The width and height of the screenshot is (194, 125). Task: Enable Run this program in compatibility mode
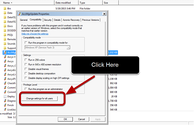(26, 43)
